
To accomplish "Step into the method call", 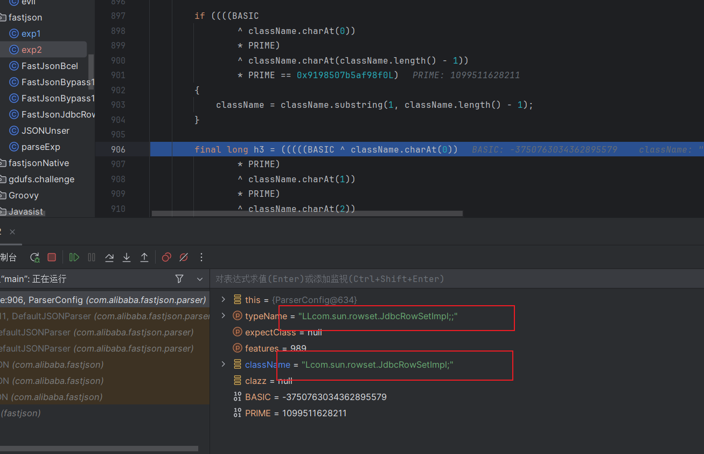I will [x=127, y=257].
